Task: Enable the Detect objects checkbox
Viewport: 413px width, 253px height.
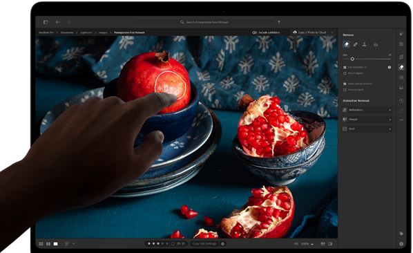Action: coord(345,73)
